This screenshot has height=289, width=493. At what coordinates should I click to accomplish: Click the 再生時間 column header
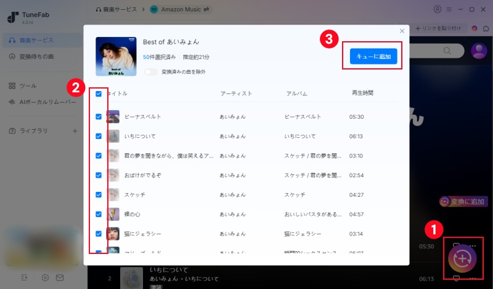click(x=362, y=93)
